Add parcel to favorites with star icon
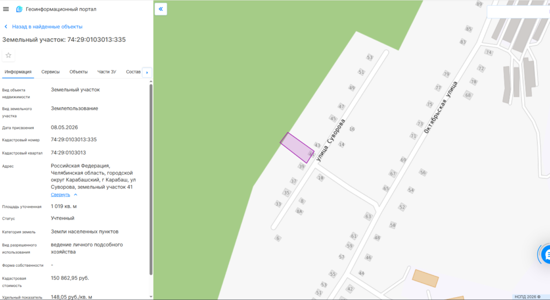 (x=9, y=55)
